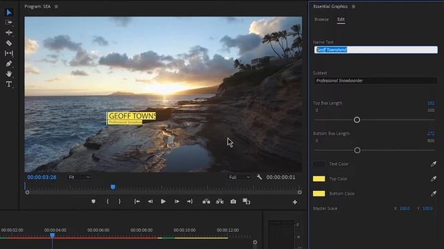Select the Track Select Forward tool
444x249 pixels.
click(x=9, y=22)
